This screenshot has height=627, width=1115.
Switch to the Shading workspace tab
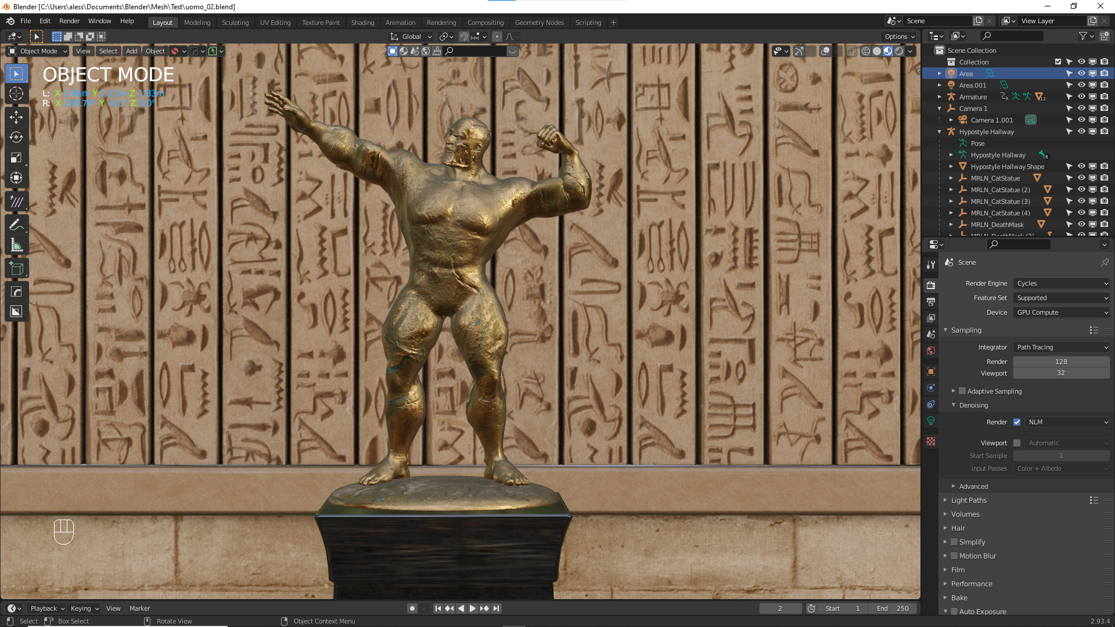click(362, 23)
